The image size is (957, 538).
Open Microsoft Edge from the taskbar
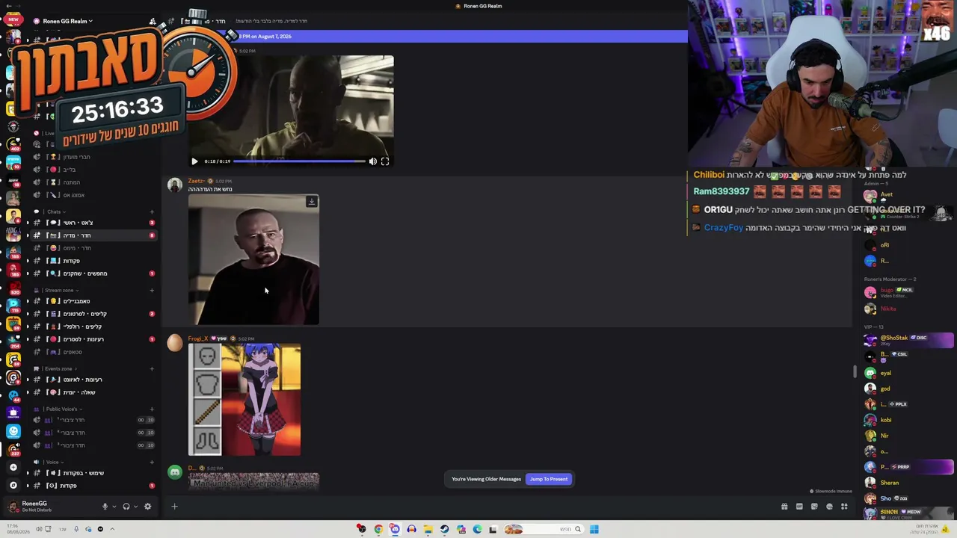477,530
